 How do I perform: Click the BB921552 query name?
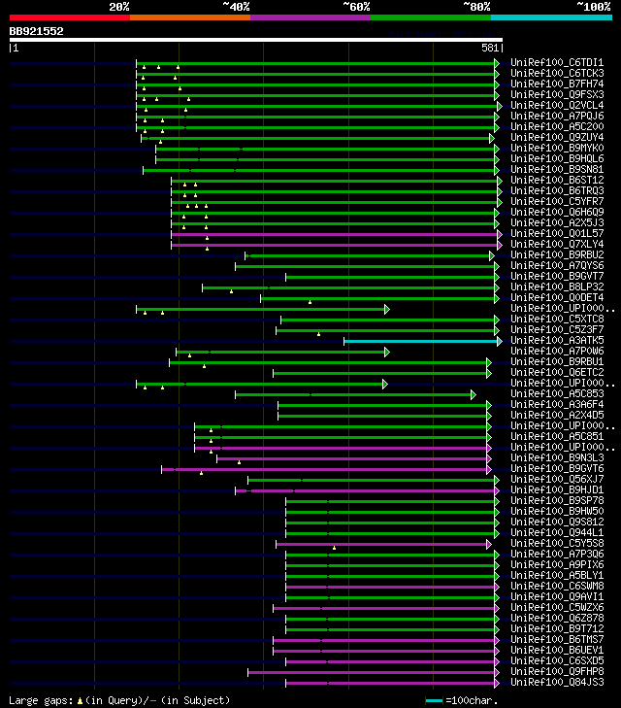pos(37,31)
